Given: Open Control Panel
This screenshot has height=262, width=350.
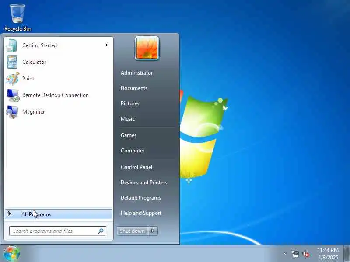Looking at the screenshot, I should pyautogui.click(x=136, y=167).
